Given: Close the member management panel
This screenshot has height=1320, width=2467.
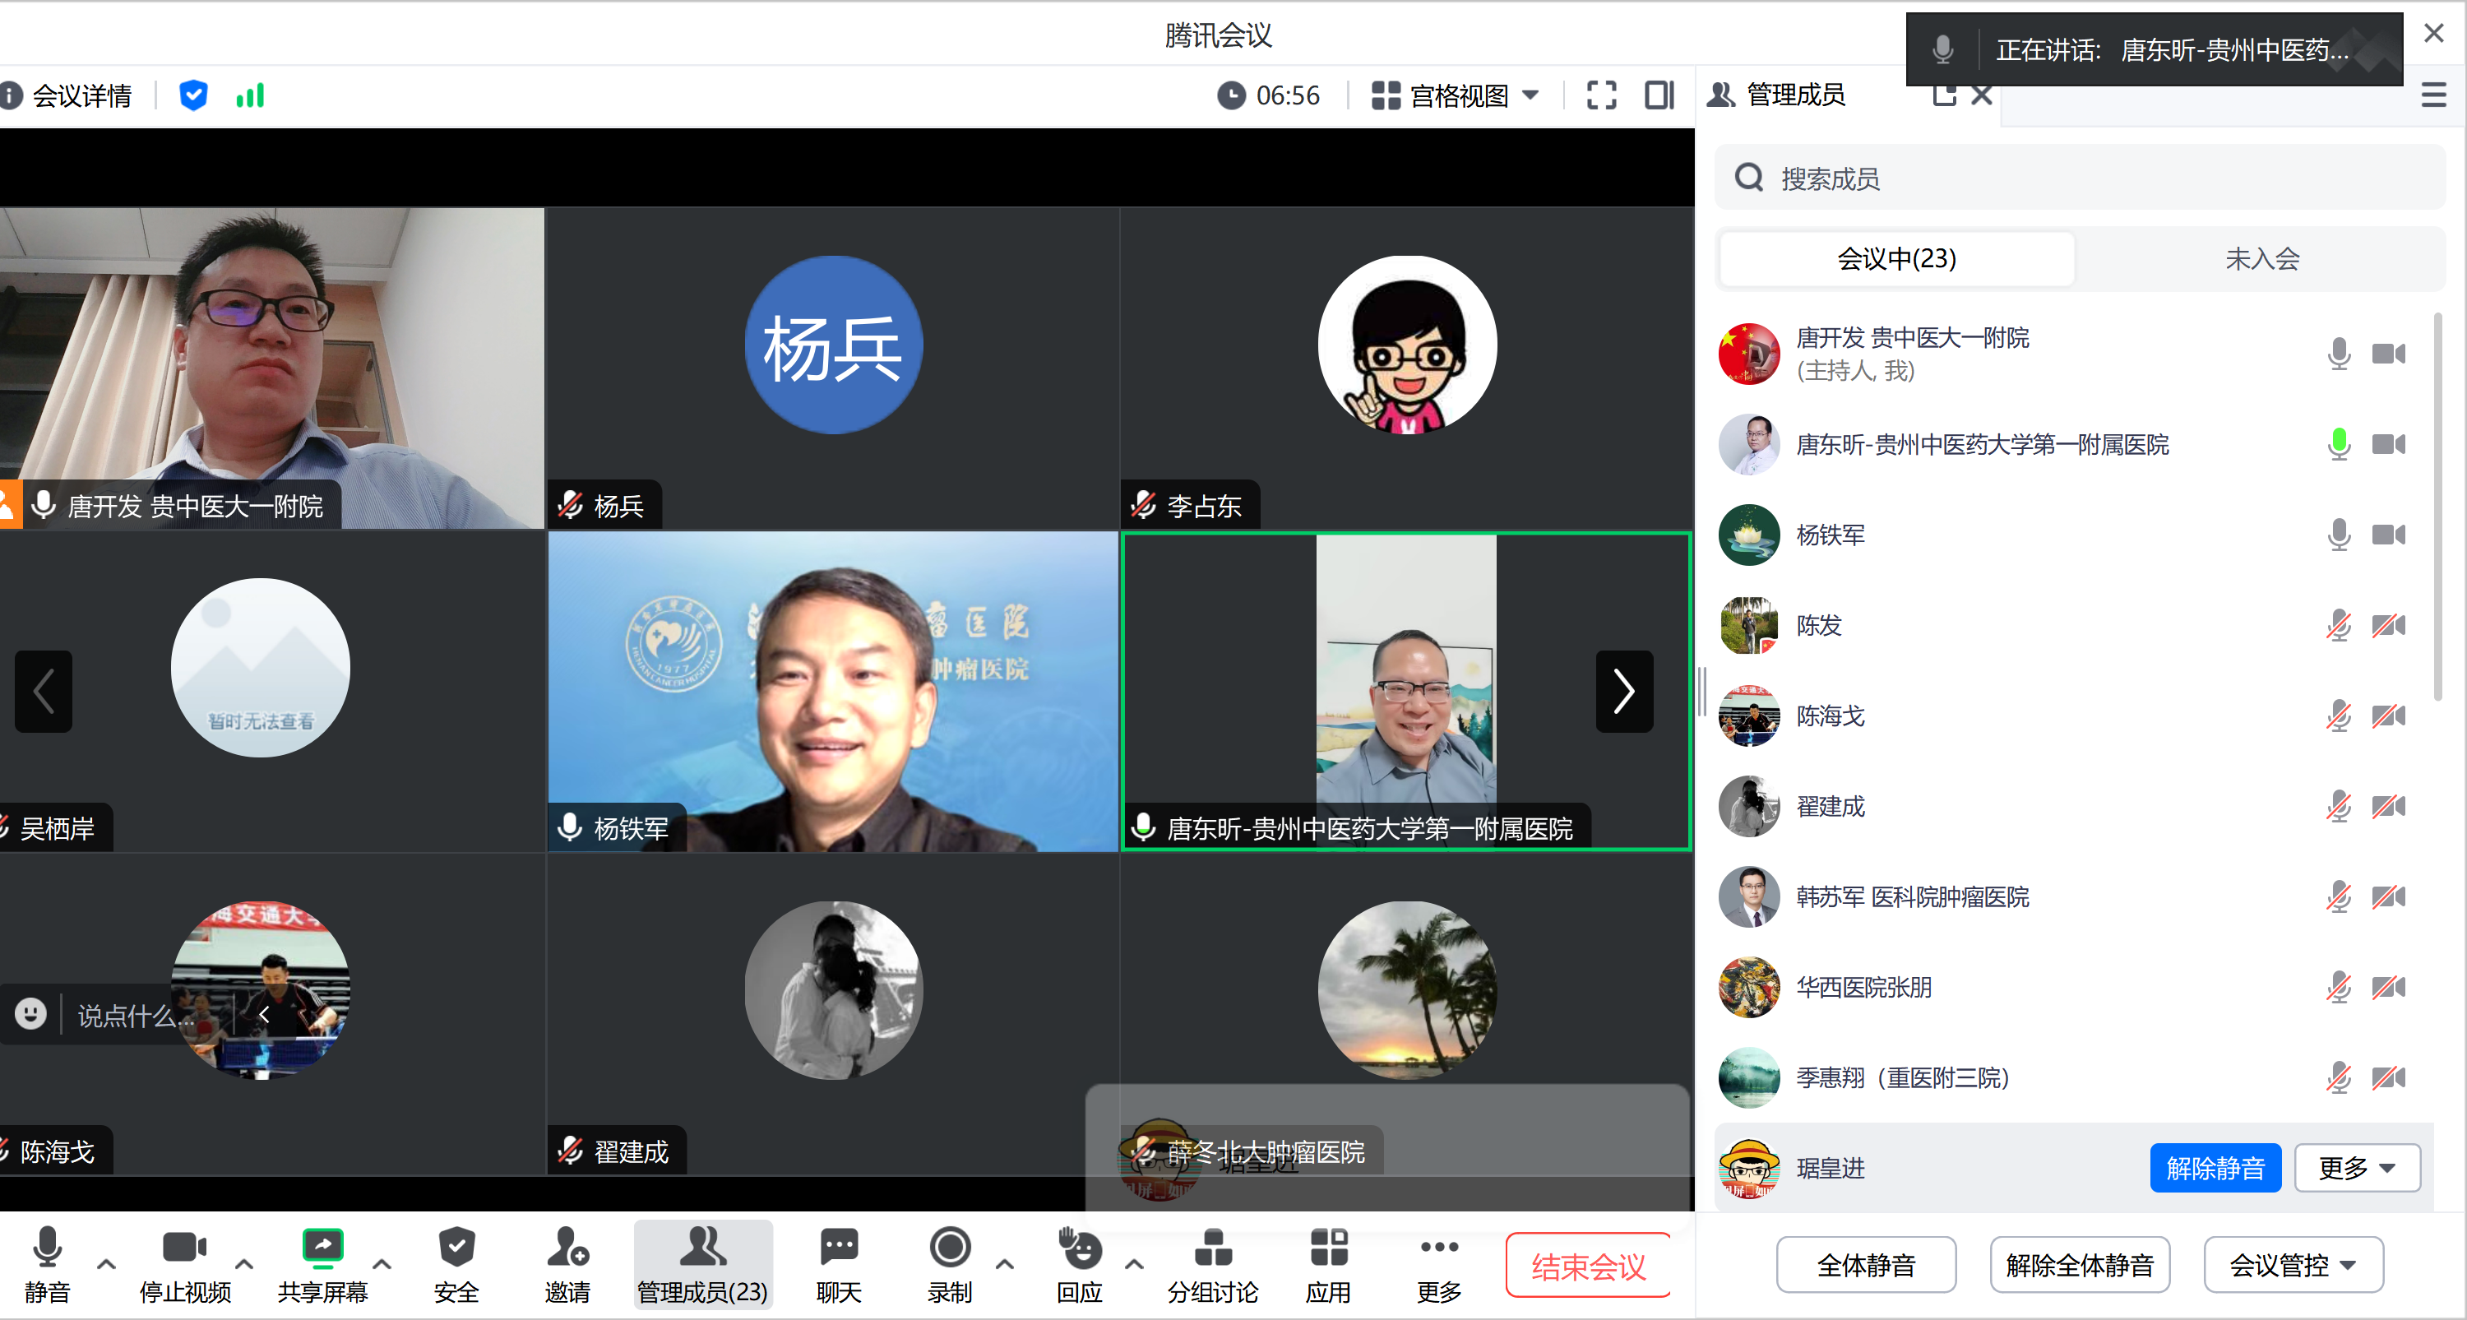Looking at the screenshot, I should [x=1983, y=95].
